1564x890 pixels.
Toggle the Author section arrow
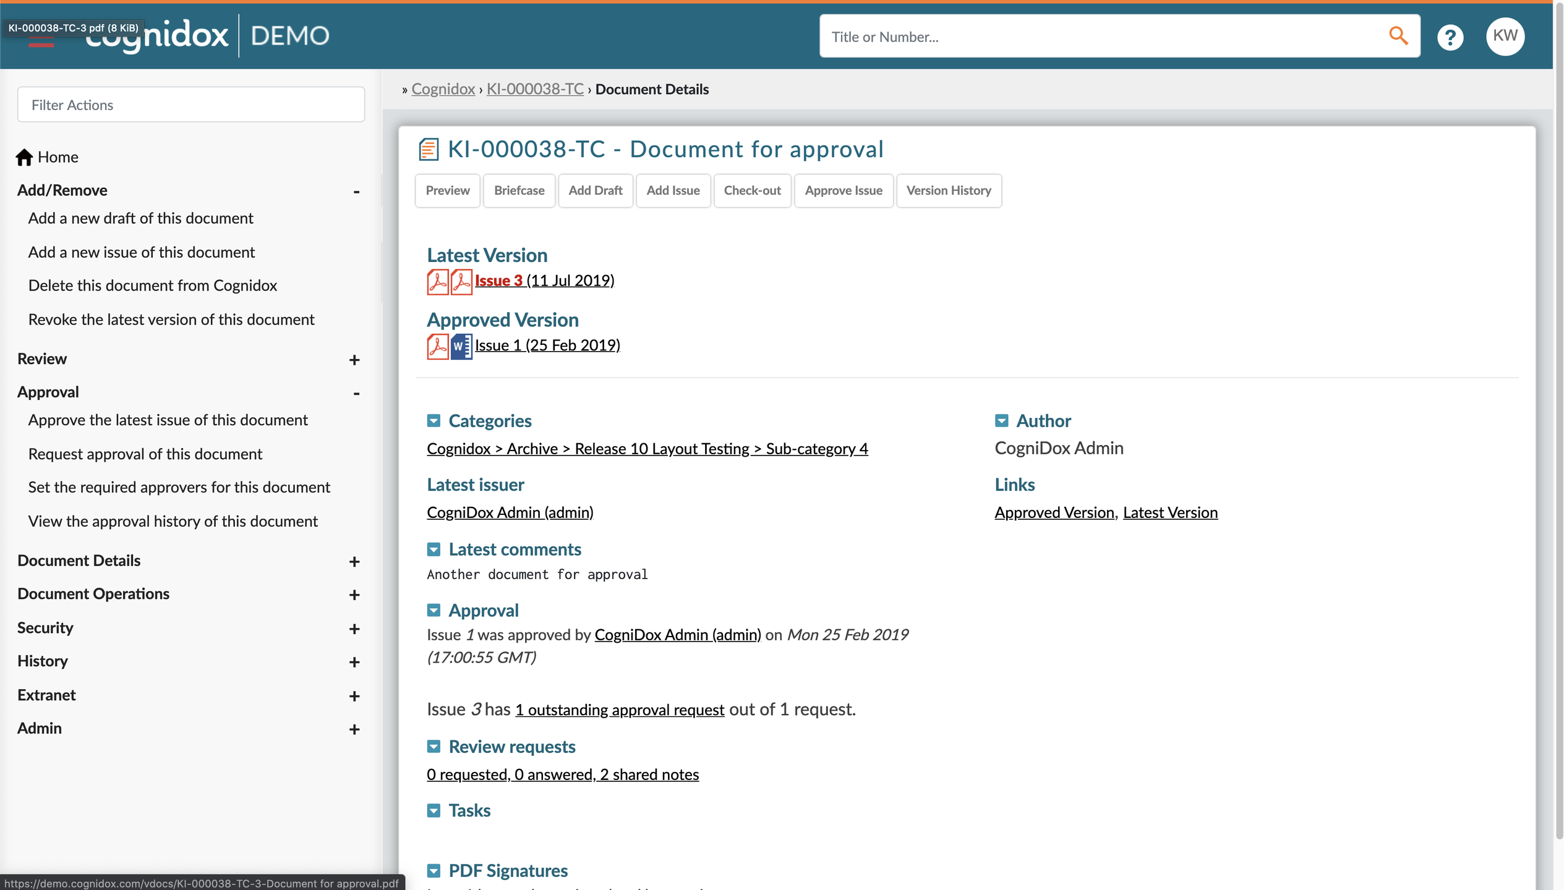pyautogui.click(x=1001, y=421)
